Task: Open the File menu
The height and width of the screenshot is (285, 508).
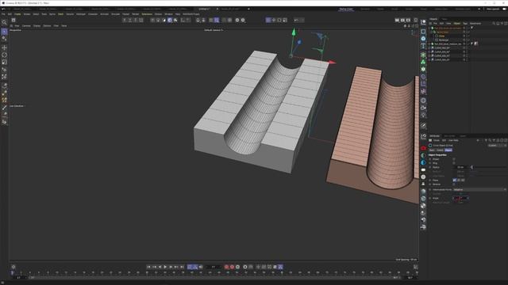Action: (3, 14)
